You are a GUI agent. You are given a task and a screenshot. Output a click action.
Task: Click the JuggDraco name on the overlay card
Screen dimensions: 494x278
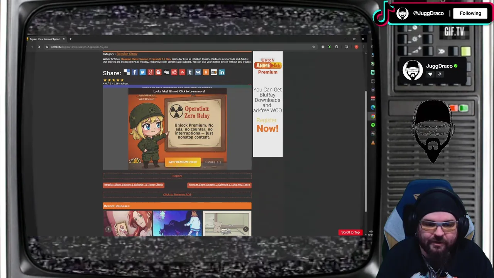click(439, 66)
